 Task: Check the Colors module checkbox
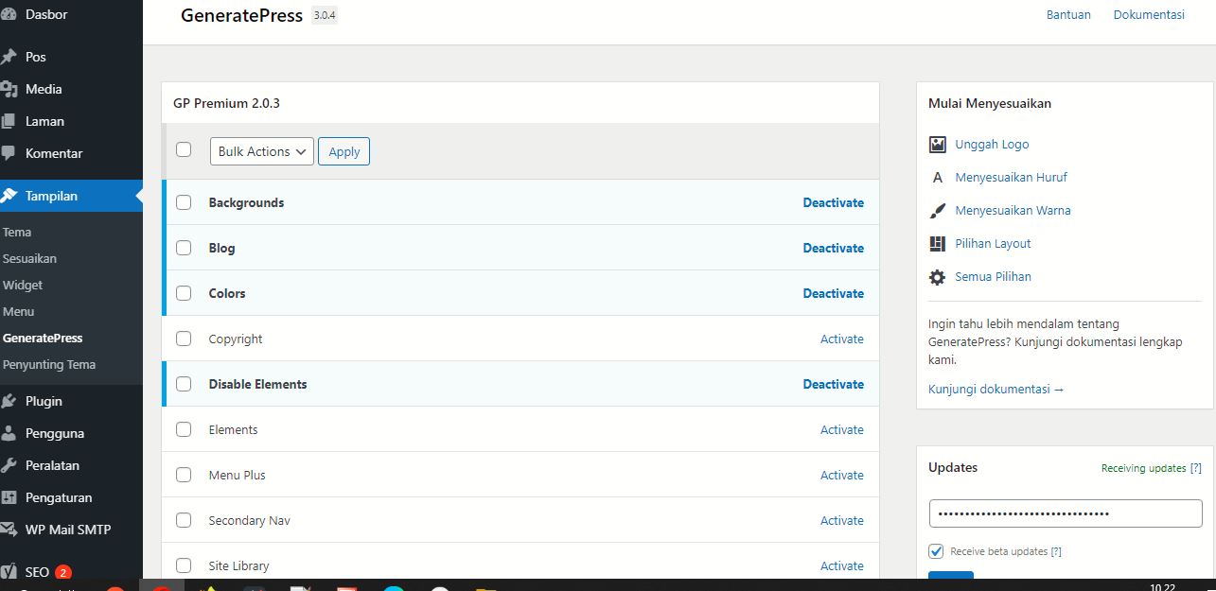(184, 293)
